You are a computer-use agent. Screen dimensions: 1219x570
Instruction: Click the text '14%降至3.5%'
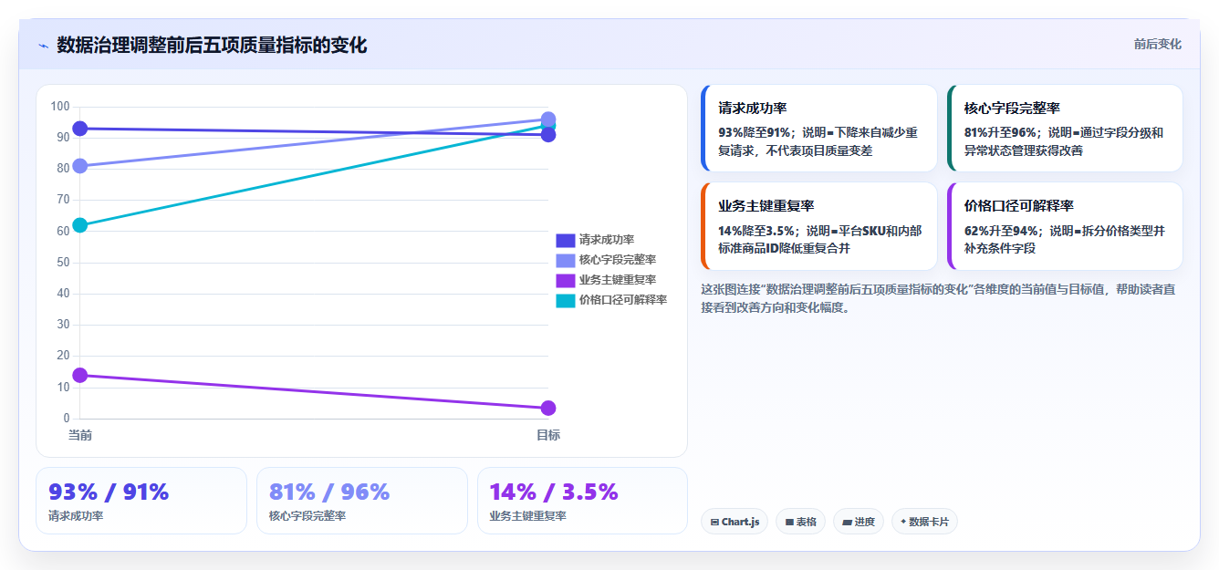coord(757,231)
